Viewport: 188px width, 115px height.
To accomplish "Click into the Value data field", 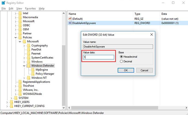I will (x=99, y=57).
